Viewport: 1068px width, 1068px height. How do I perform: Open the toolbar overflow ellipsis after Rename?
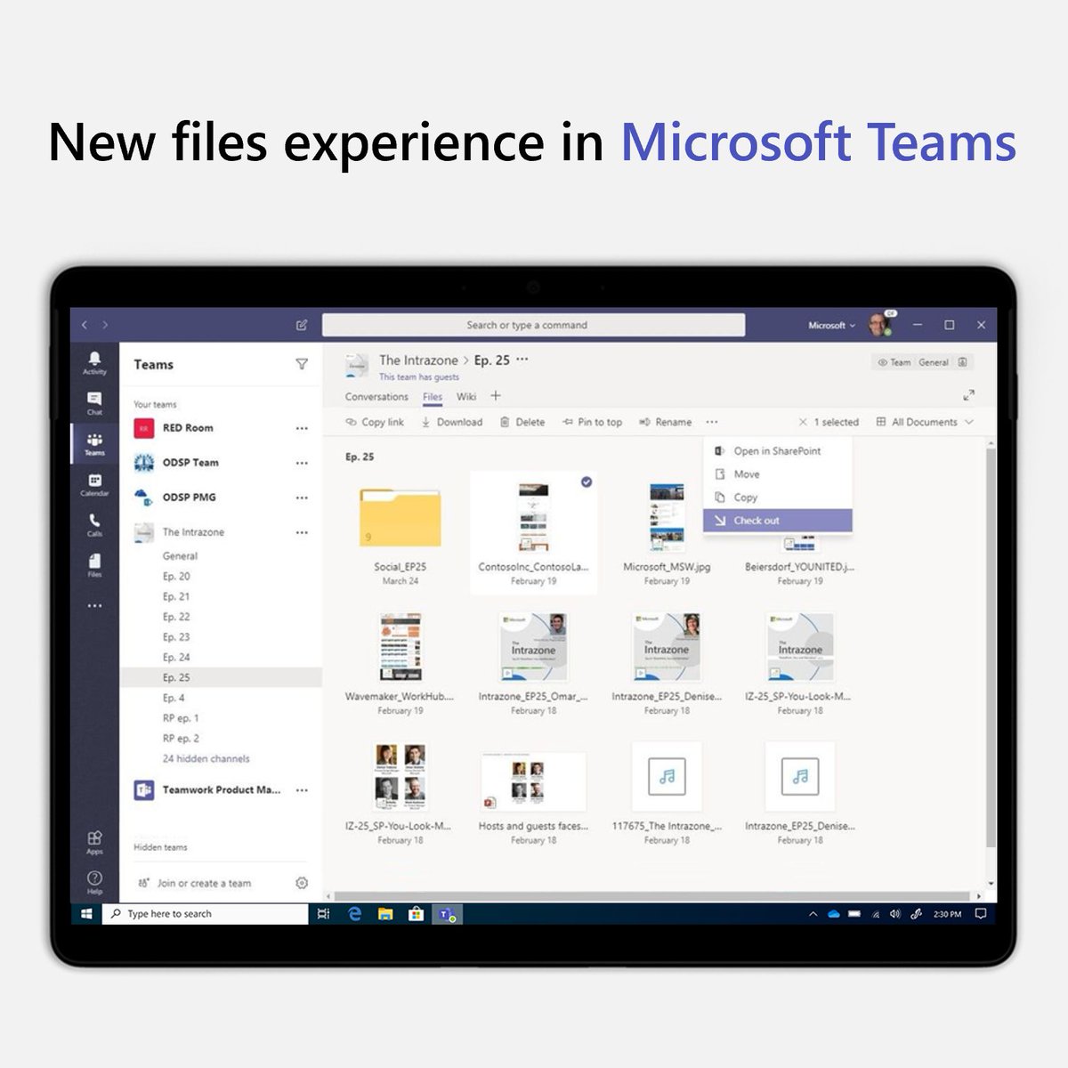coord(711,422)
